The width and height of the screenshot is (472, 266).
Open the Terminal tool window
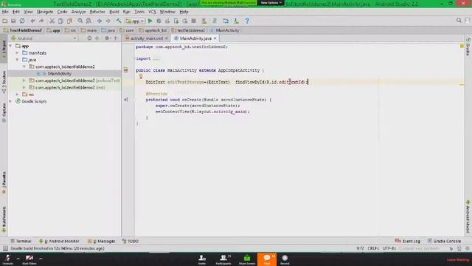point(21,242)
